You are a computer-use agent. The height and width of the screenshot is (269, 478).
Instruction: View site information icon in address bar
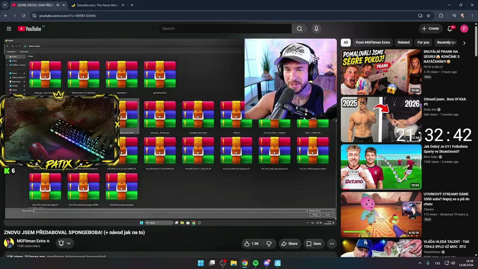click(x=34, y=16)
